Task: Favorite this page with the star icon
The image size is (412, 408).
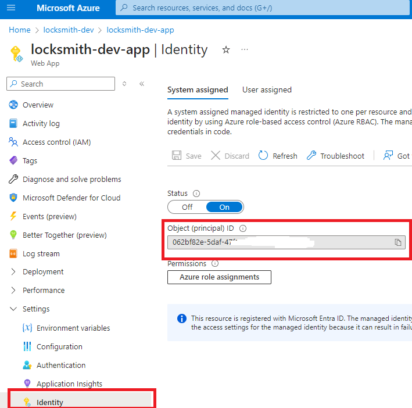Action: pyautogui.click(x=226, y=49)
